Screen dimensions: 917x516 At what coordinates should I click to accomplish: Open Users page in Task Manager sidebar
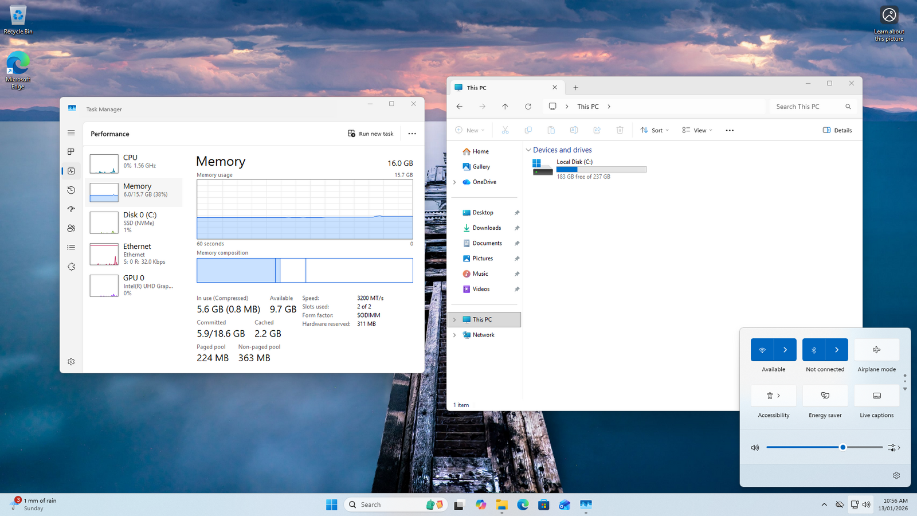point(71,228)
